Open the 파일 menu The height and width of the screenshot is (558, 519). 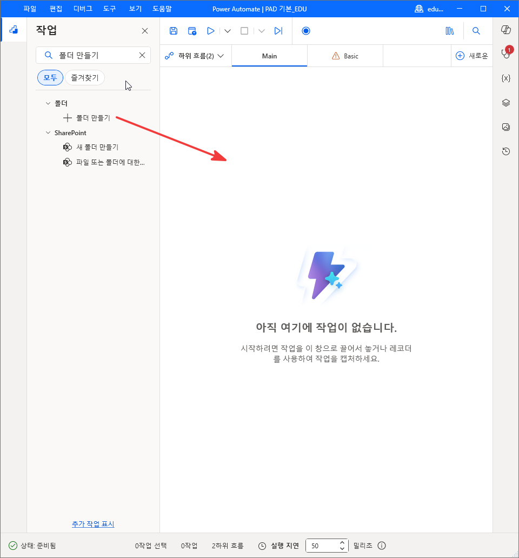tap(30, 9)
